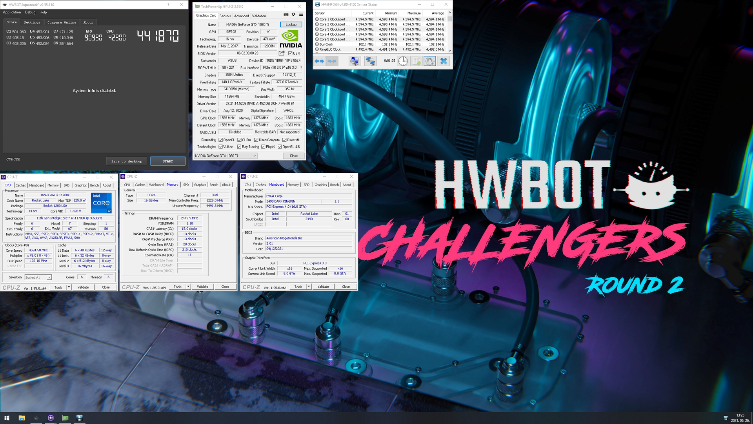Image resolution: width=753 pixels, height=424 pixels.
Task: Click the Lookup button in GPU-Z
Action: click(x=291, y=24)
